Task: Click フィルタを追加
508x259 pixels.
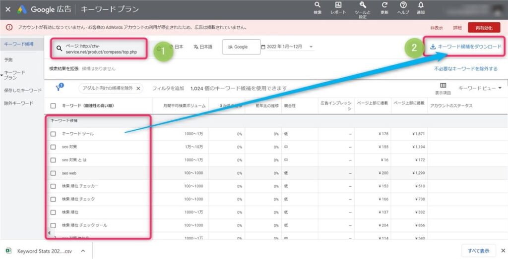Action: point(168,88)
